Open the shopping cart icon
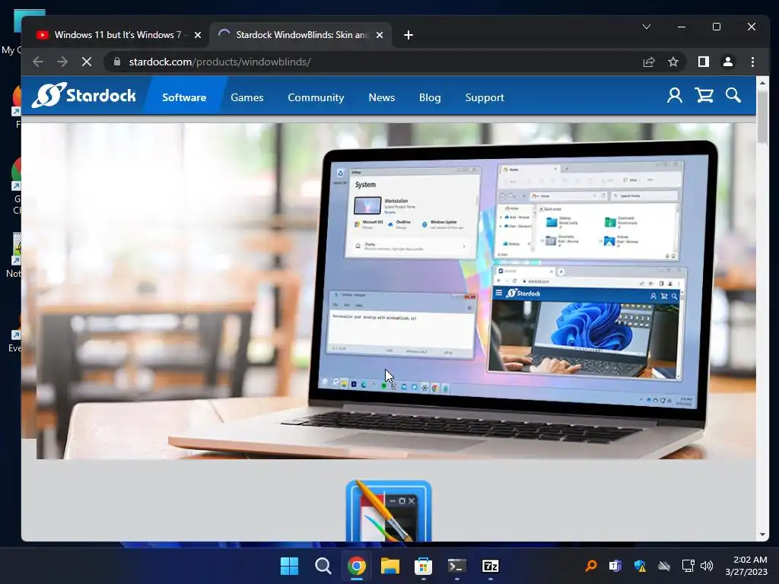 point(704,95)
